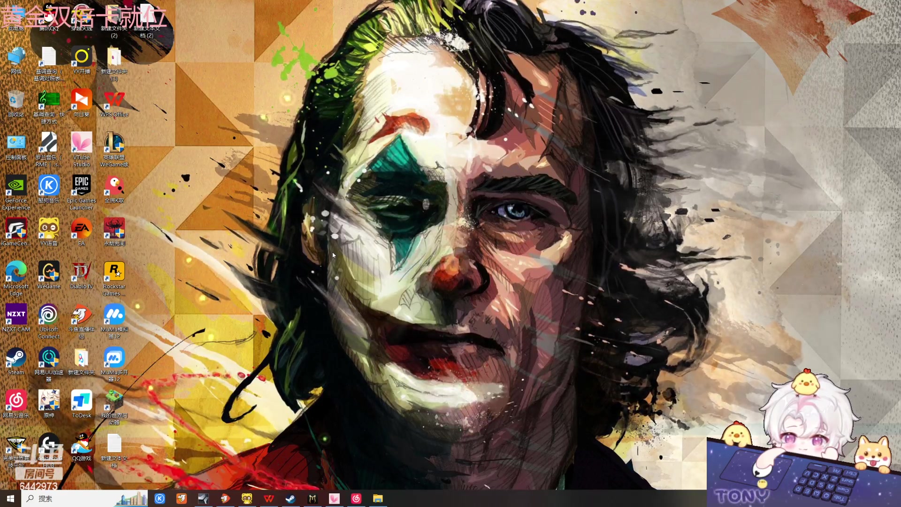This screenshot has width=901, height=507.
Task: Select the Microsoft Edge desktop icon
Action: [16, 279]
